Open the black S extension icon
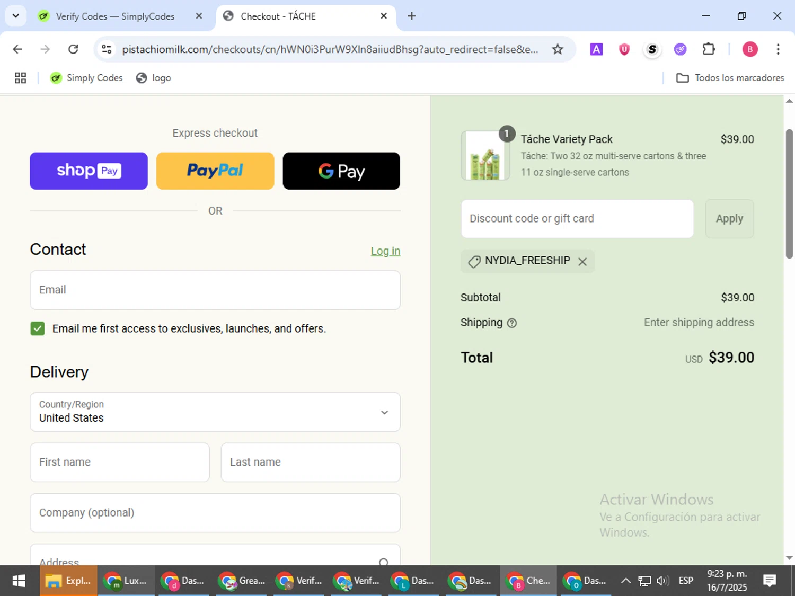This screenshot has height=596, width=795. [x=652, y=49]
